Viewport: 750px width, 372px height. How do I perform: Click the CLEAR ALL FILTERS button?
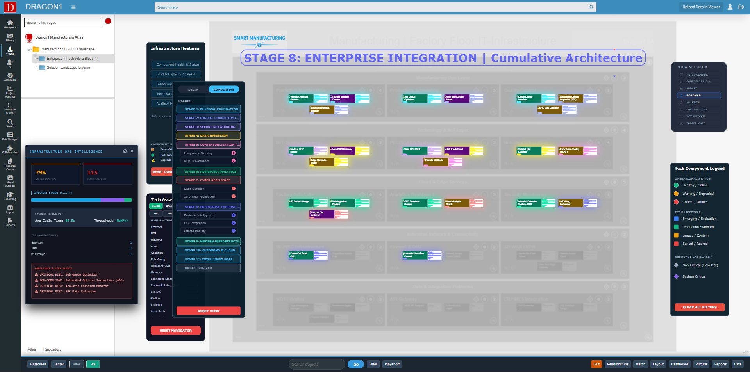tap(699, 307)
